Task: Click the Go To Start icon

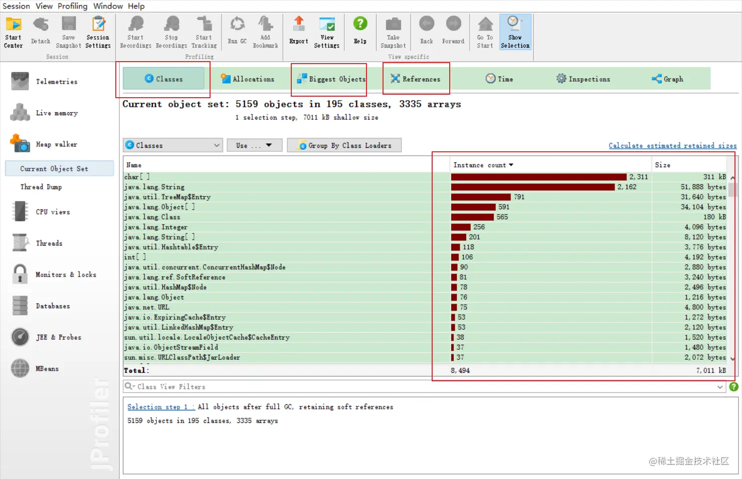Action: (485, 33)
